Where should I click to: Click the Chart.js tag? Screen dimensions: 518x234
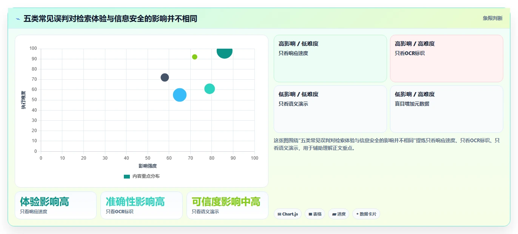pos(288,214)
